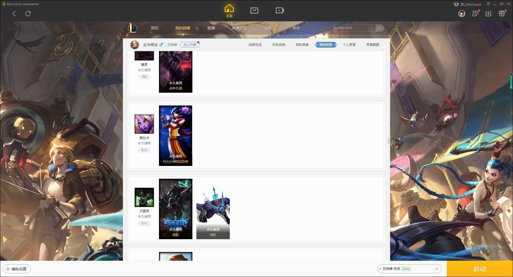
Task: Expand the 巨神峰 电信 server dropdown
Action: pos(410,269)
